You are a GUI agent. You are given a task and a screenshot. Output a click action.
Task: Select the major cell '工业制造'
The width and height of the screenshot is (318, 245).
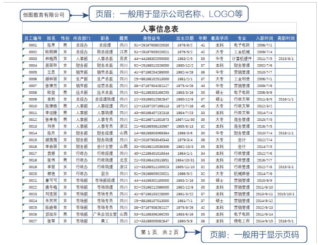tap(242, 79)
